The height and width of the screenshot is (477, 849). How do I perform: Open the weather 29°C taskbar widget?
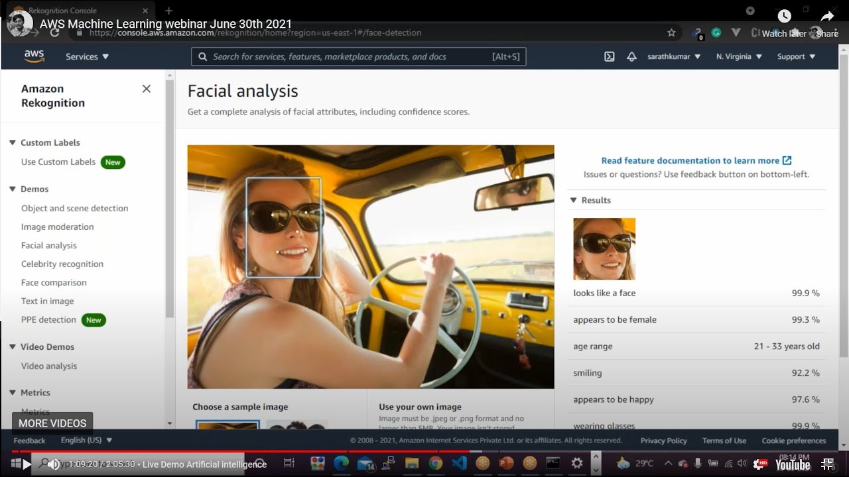[635, 463]
